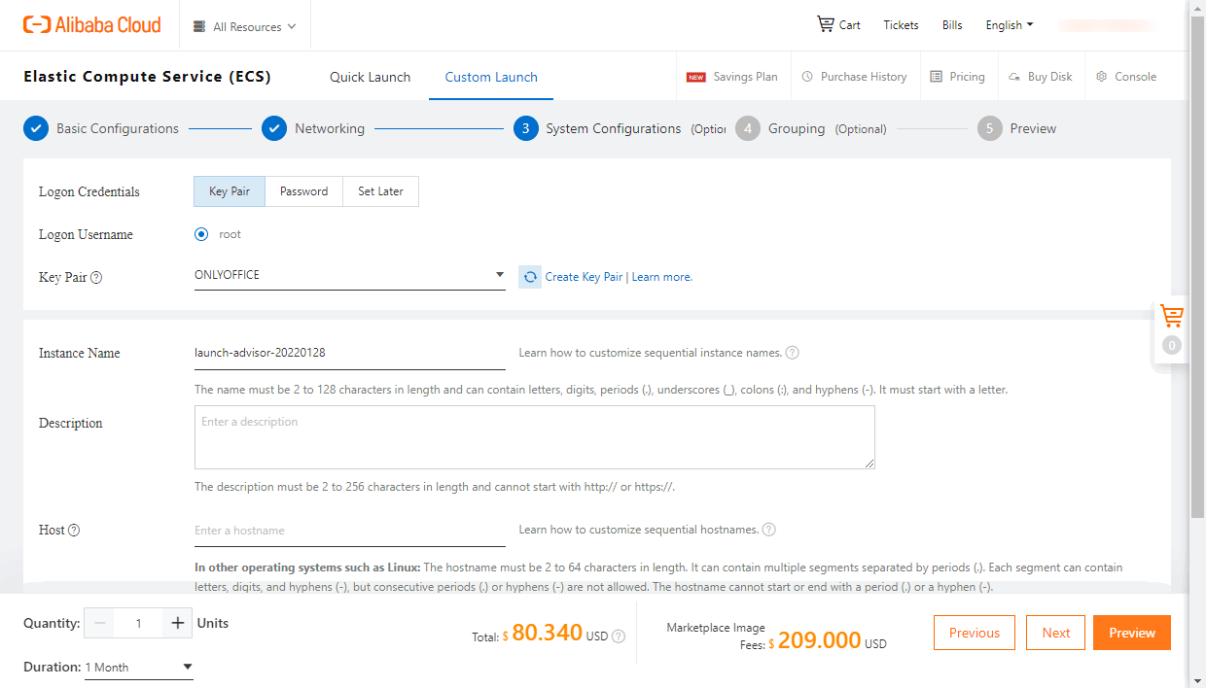The image size is (1206, 688).
Task: Open the shopping Cart in the header
Action: tap(837, 24)
